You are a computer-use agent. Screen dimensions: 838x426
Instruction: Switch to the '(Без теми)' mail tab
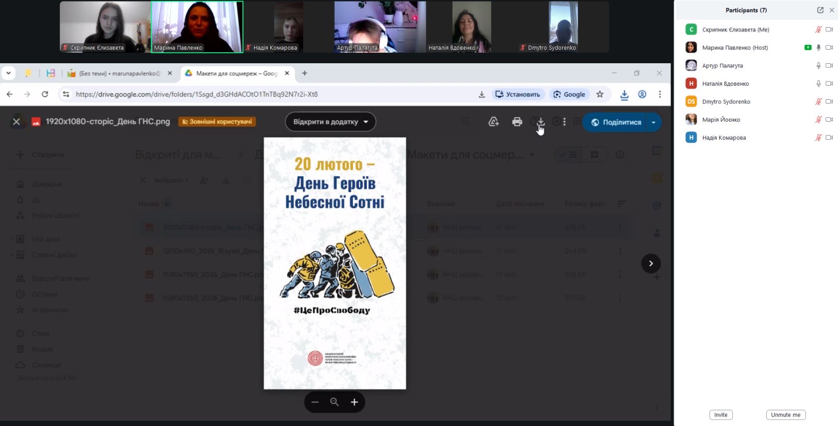[119, 74]
